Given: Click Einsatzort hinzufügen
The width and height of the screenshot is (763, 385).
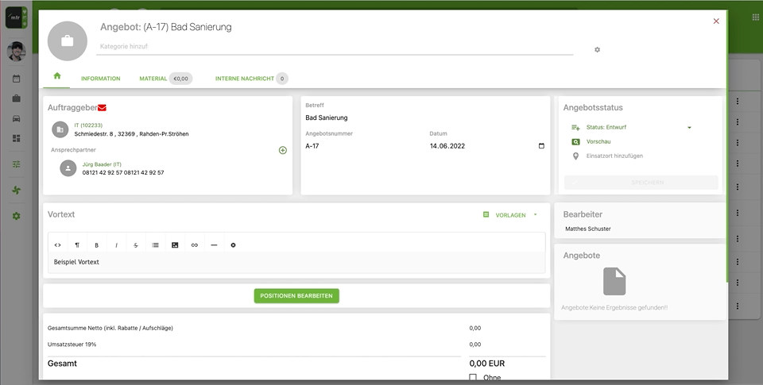Looking at the screenshot, I should [x=614, y=156].
